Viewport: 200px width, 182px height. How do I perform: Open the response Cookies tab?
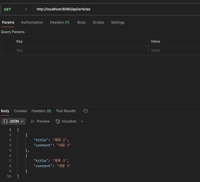point(20,111)
